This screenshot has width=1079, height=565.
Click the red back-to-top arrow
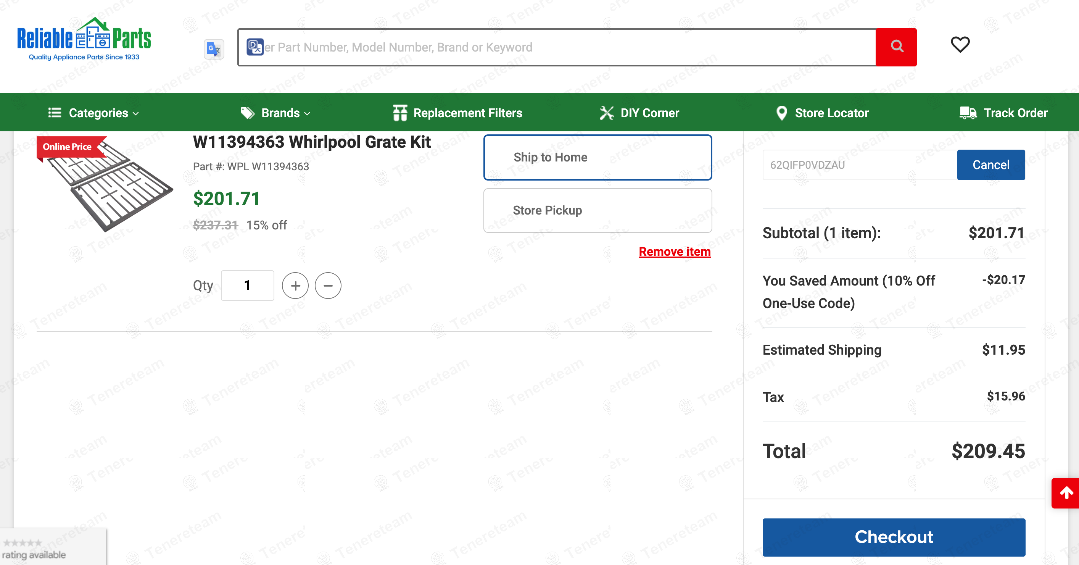pos(1066,493)
